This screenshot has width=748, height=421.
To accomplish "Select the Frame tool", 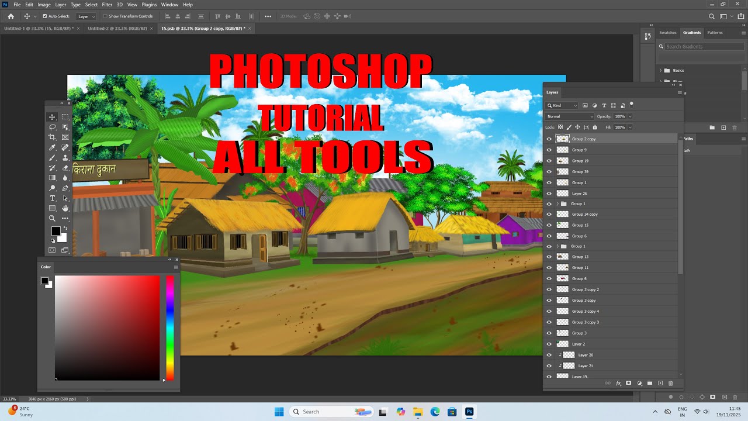I will click(x=65, y=137).
